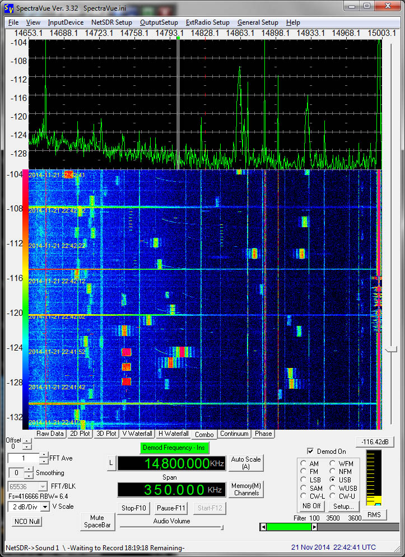Switch to the Continuum tab
This screenshot has height=557, width=405.
pos(234,434)
